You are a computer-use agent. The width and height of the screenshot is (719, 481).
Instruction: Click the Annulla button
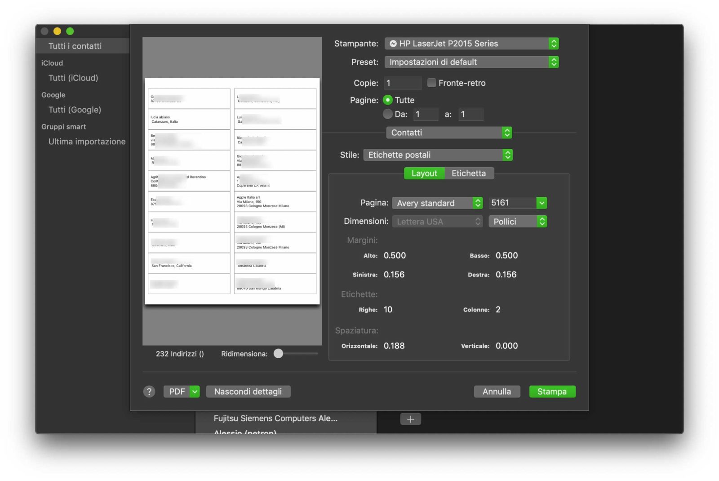497,392
